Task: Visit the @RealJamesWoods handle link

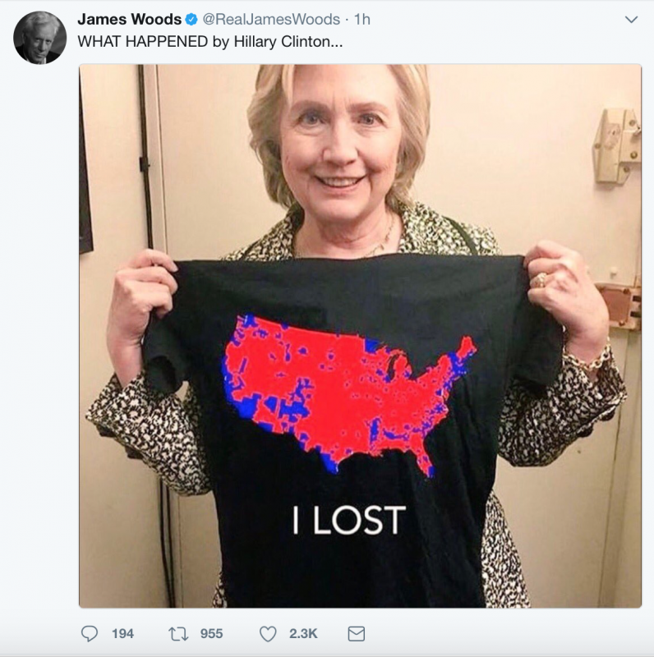Action: [271, 19]
